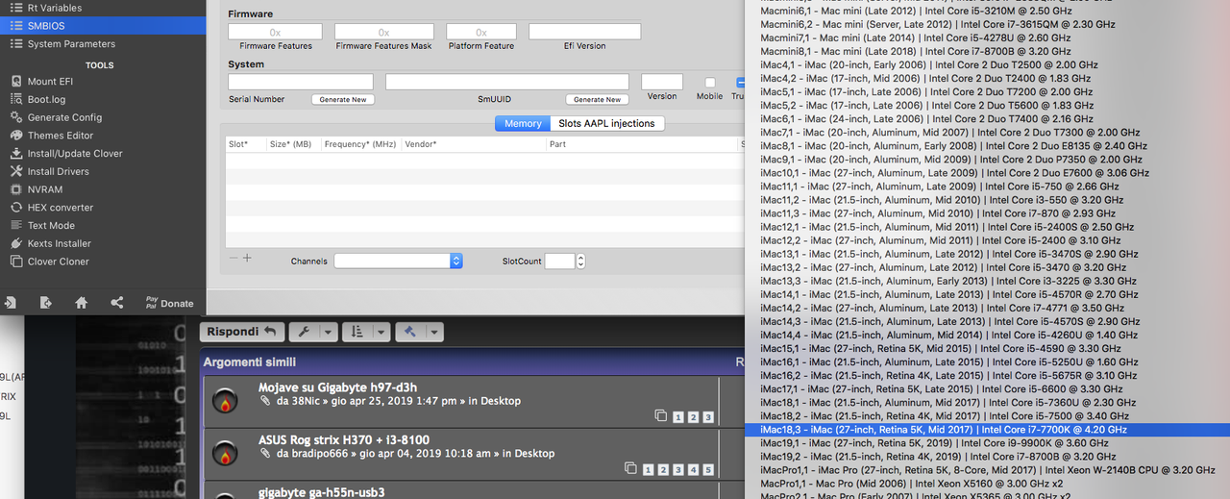Generate a new Serial Number
The height and width of the screenshot is (499, 1230).
click(343, 99)
